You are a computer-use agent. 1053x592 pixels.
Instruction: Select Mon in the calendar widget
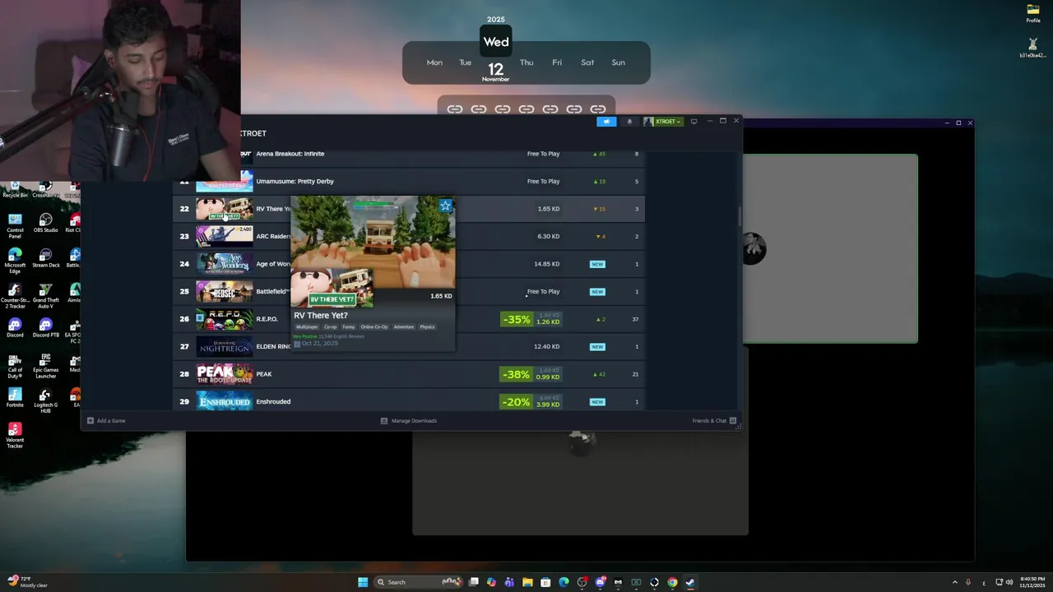434,62
